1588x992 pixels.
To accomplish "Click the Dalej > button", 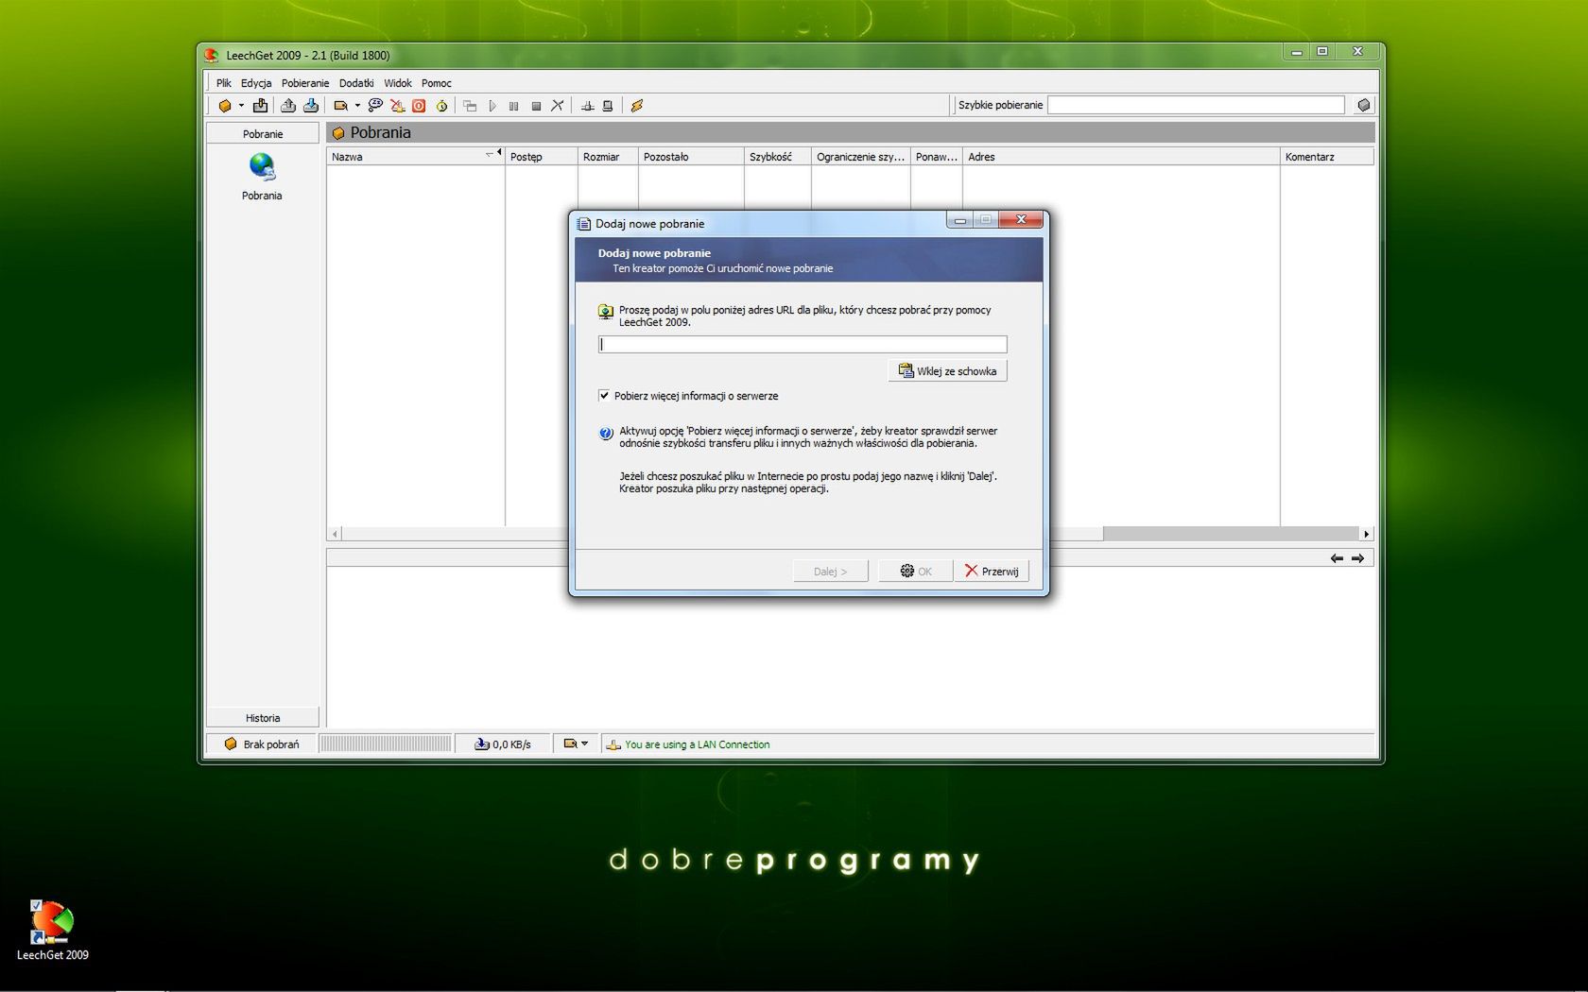I will point(831,572).
